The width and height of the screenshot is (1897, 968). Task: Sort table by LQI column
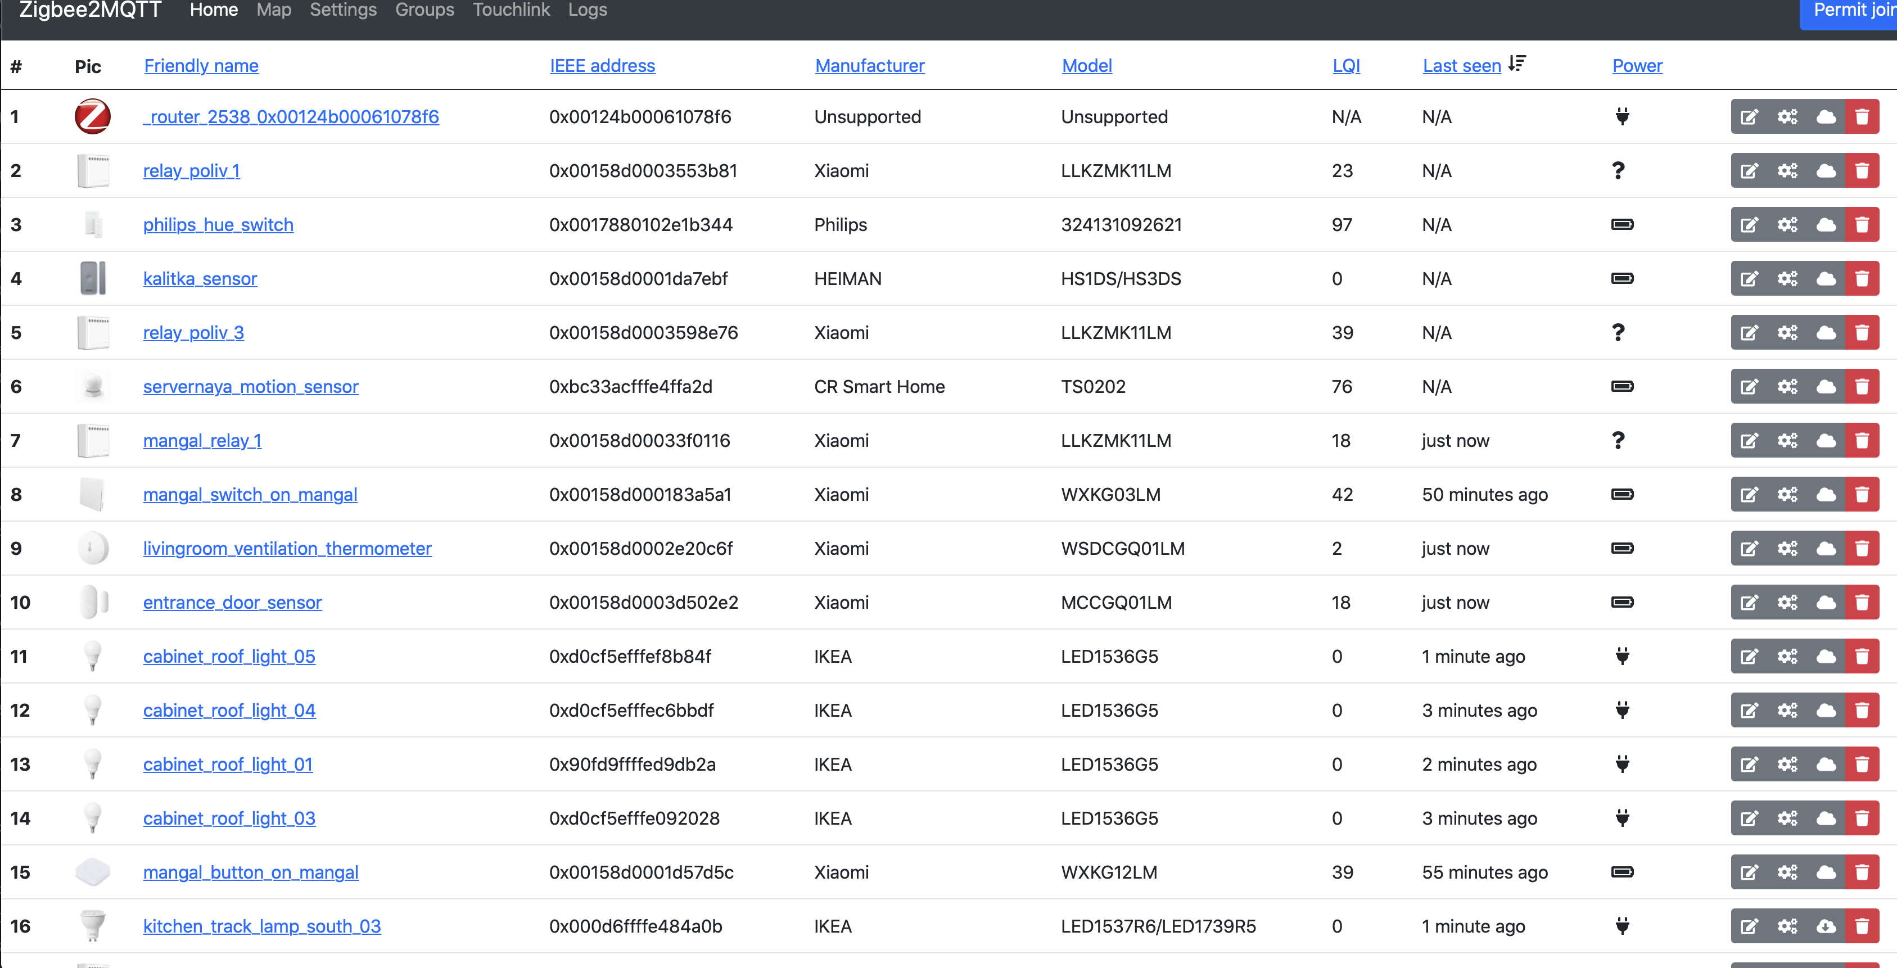tap(1345, 66)
